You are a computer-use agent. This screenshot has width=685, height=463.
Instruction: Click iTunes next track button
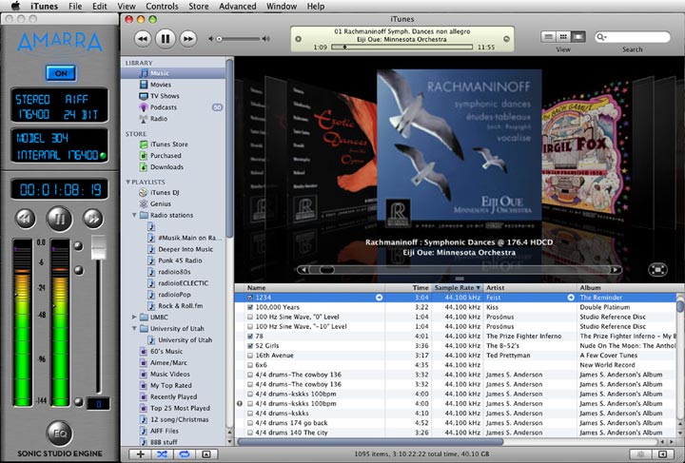pos(187,39)
